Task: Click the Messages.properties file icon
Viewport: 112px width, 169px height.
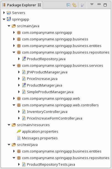Action: (x=19, y=138)
